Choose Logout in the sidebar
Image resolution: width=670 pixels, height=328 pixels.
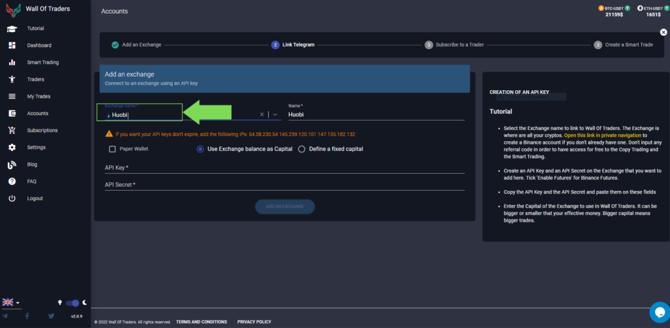35,199
